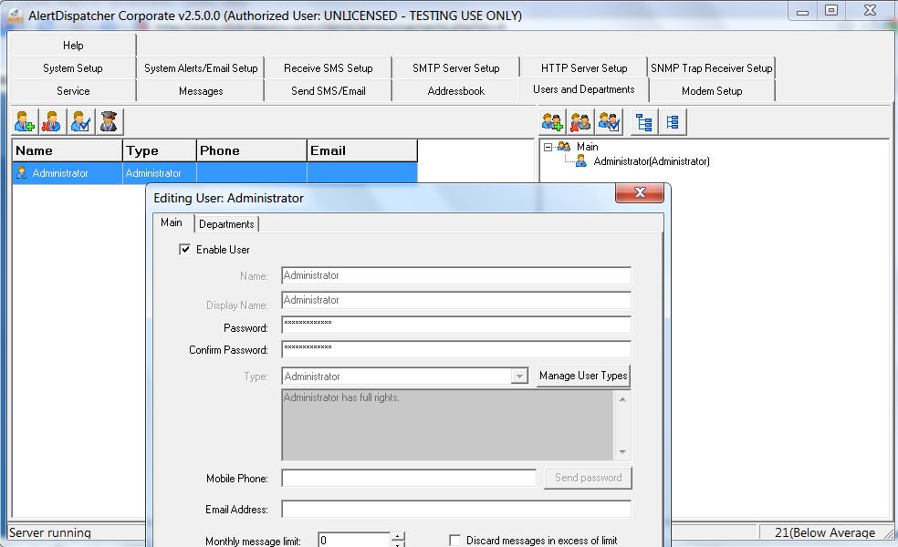
Task: Select the Main tab in Editing User dialog
Action: pos(172,222)
